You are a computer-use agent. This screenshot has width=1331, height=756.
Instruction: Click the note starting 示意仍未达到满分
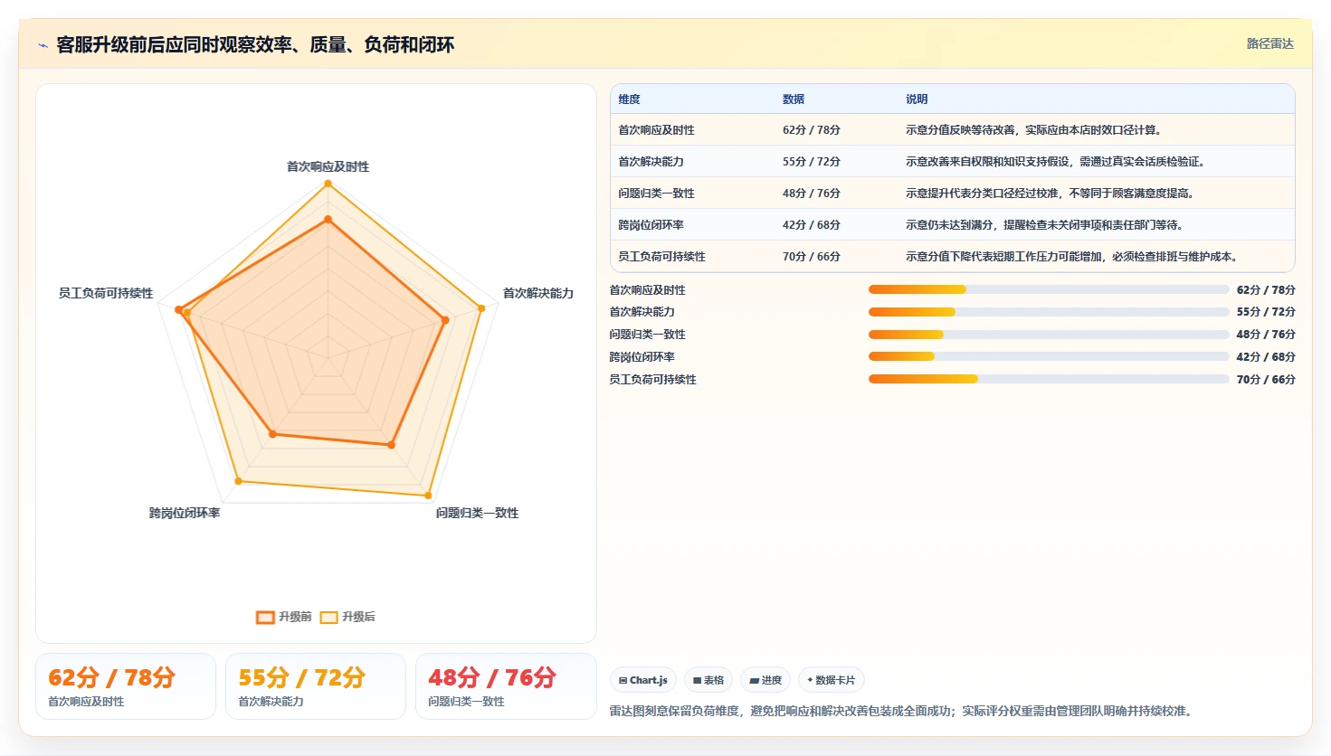tap(1044, 225)
